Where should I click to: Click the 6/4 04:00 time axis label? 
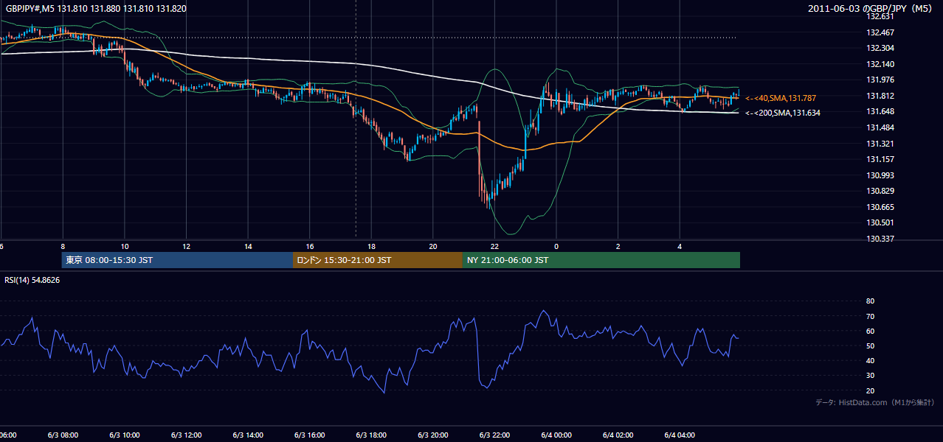(679, 435)
